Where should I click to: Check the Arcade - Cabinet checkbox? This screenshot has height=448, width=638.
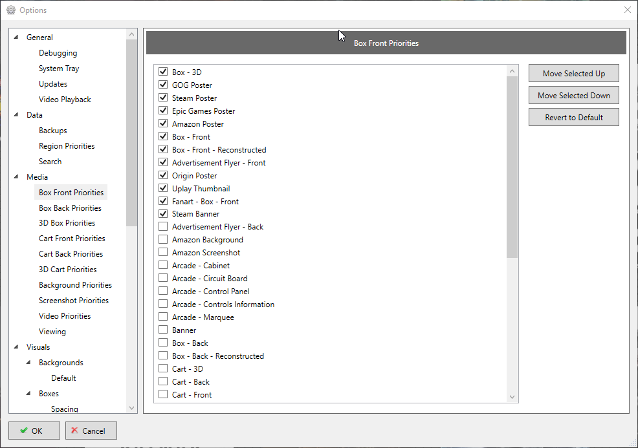[163, 265]
